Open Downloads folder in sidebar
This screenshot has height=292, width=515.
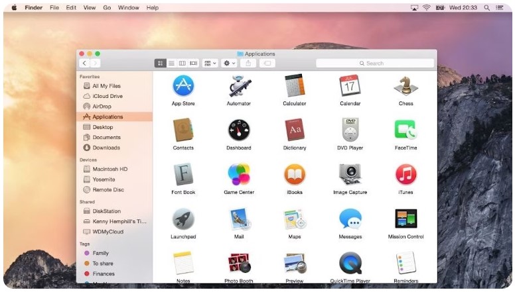coord(115,148)
